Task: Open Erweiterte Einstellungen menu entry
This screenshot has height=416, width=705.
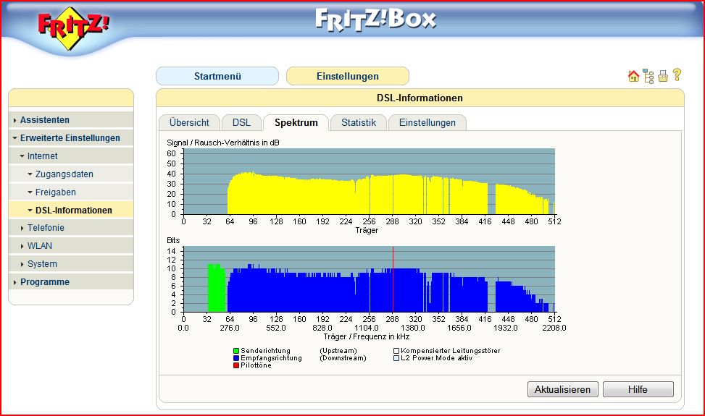Action: [70, 138]
